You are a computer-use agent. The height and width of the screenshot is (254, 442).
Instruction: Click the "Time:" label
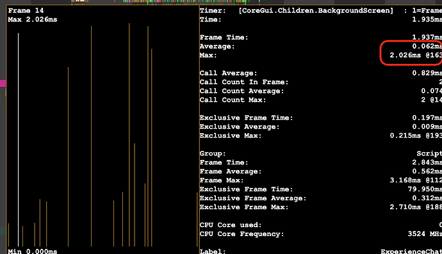[x=211, y=20]
